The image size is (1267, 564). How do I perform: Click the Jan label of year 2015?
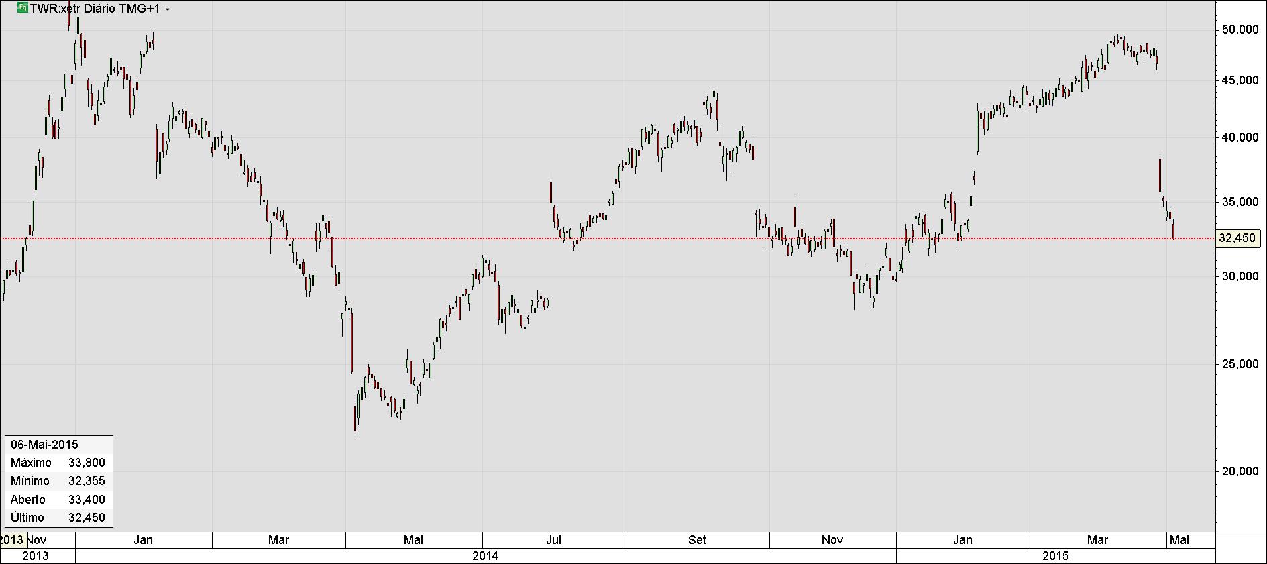point(962,540)
